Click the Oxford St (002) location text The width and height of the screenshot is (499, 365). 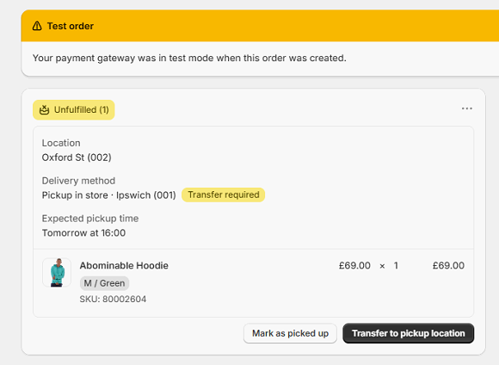tap(77, 158)
